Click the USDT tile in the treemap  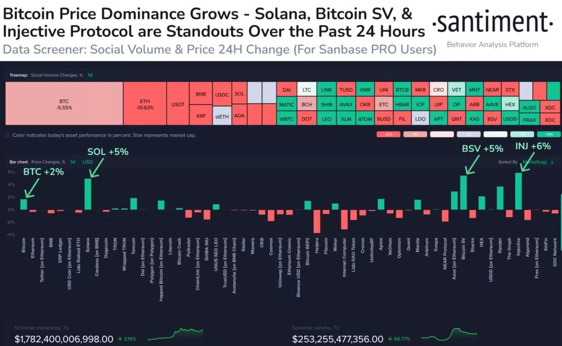coord(178,104)
